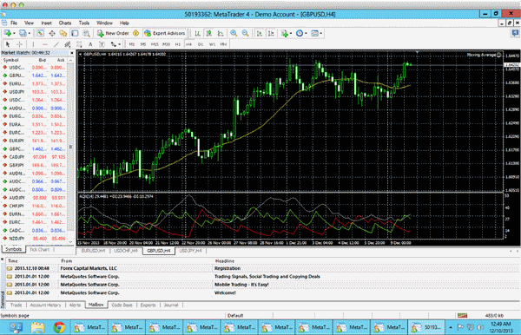Open the Account History terminal tab

pos(45,305)
